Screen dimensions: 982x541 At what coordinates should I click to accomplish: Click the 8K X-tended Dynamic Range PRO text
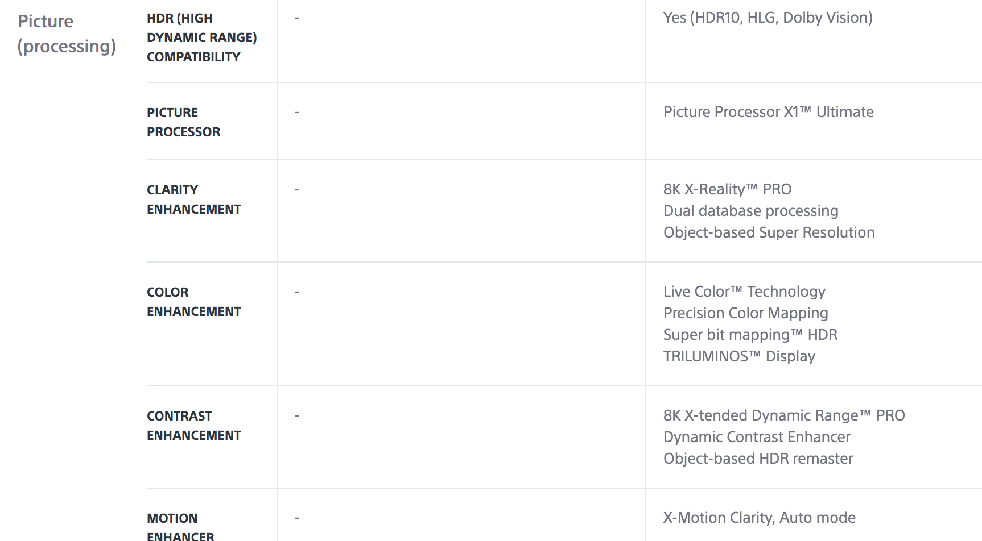tap(784, 415)
